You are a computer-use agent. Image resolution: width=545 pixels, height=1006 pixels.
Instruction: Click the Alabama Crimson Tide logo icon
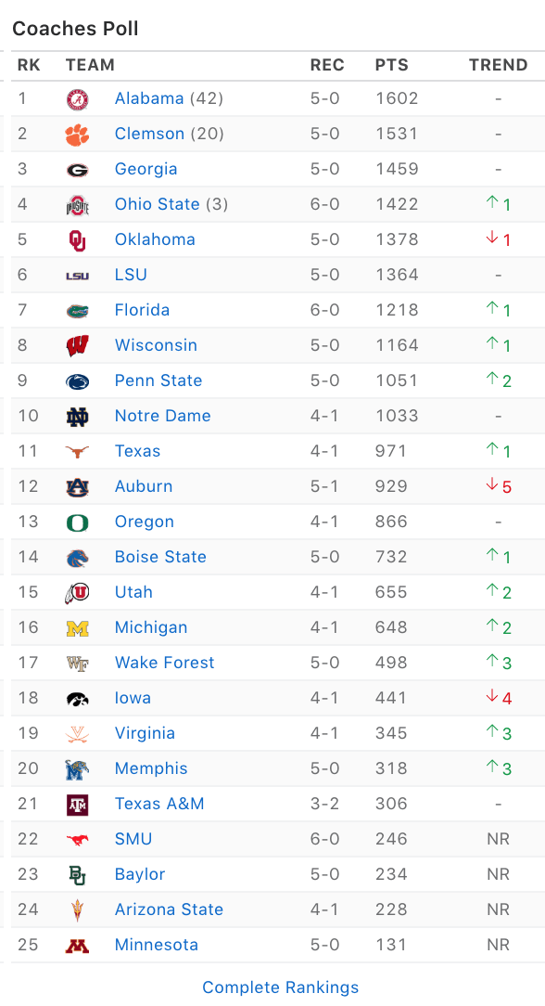[x=78, y=99]
